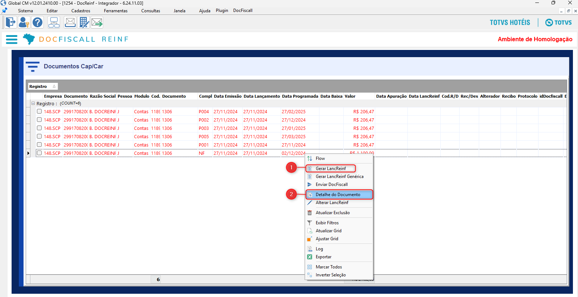The width and height of the screenshot is (578, 297).
Task: Open the Editar menu
Action: tap(52, 11)
